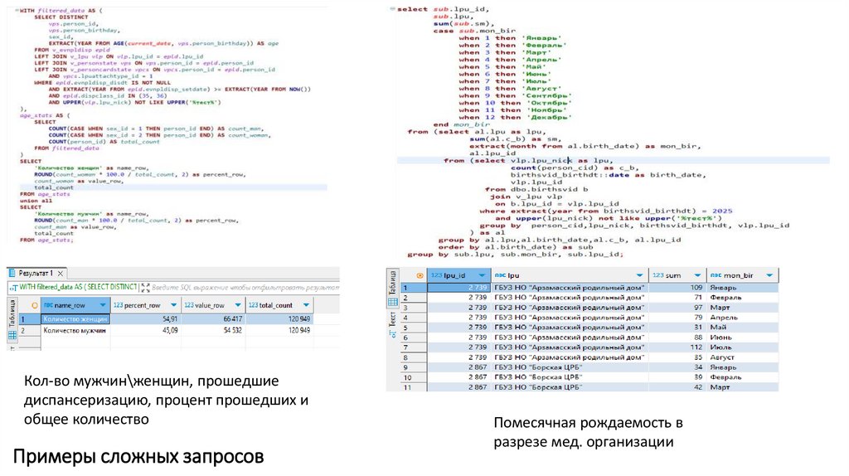Open percent_row column dropdown arrow
Image resolution: width=849 pixels, height=476 pixels.
tap(173, 305)
